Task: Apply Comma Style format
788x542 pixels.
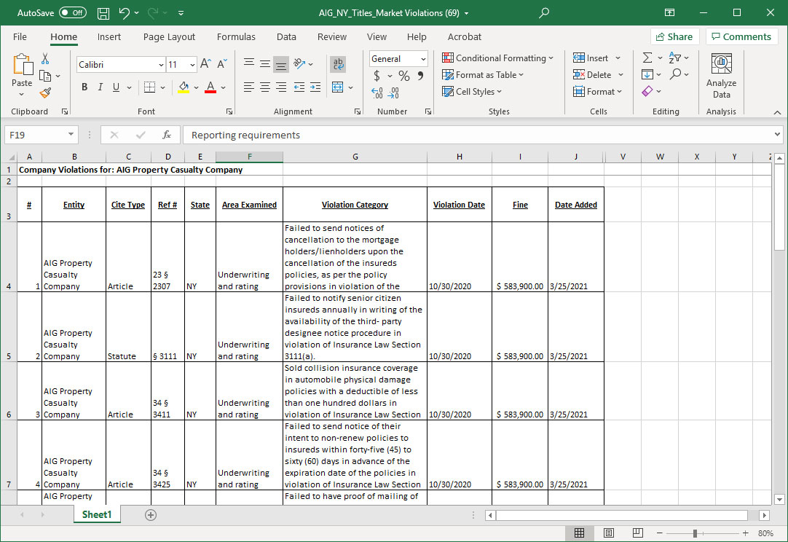Action: pyautogui.click(x=421, y=76)
